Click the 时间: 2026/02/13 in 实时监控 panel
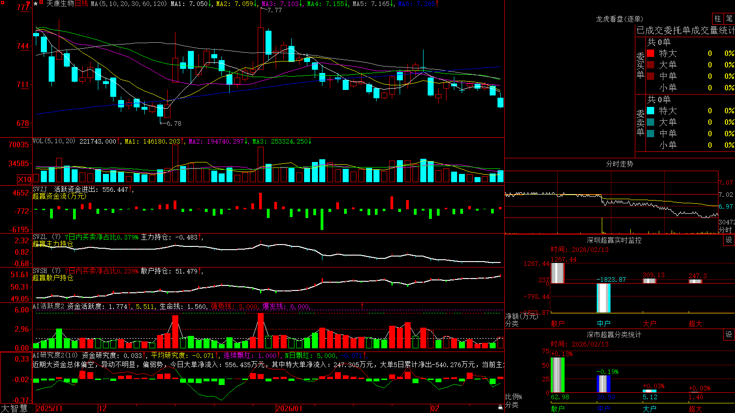Image resolution: width=735 pixels, height=413 pixels. pyautogui.click(x=580, y=250)
